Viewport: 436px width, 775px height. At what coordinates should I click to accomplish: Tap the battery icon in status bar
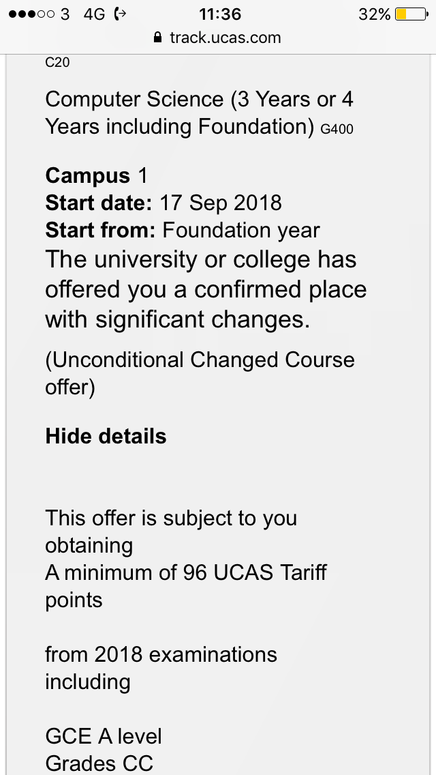coord(412,14)
